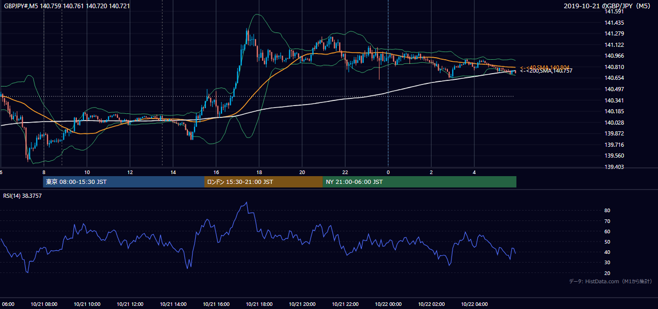
Task: Click price axis label 139.403
Action: tap(614, 167)
